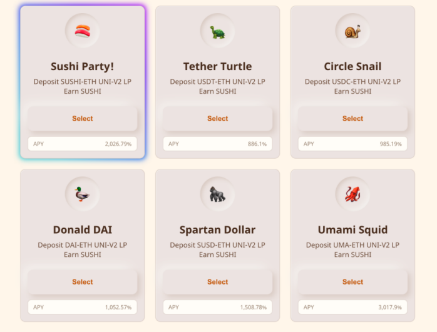437x332 pixels.
Task: Click Umami Squid's 3,017.9% APY box
Action: pos(353,307)
